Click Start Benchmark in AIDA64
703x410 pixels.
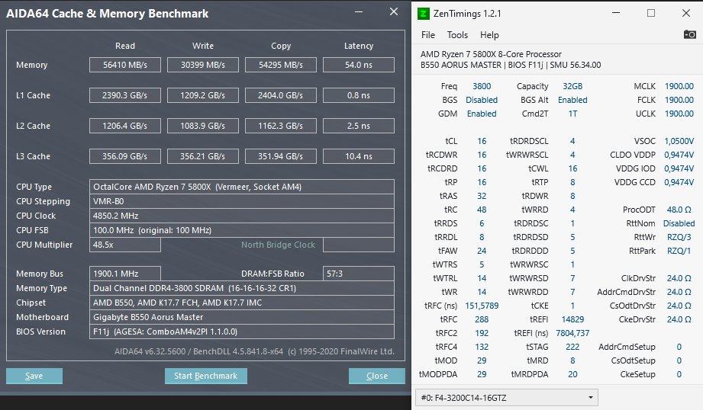tap(206, 376)
